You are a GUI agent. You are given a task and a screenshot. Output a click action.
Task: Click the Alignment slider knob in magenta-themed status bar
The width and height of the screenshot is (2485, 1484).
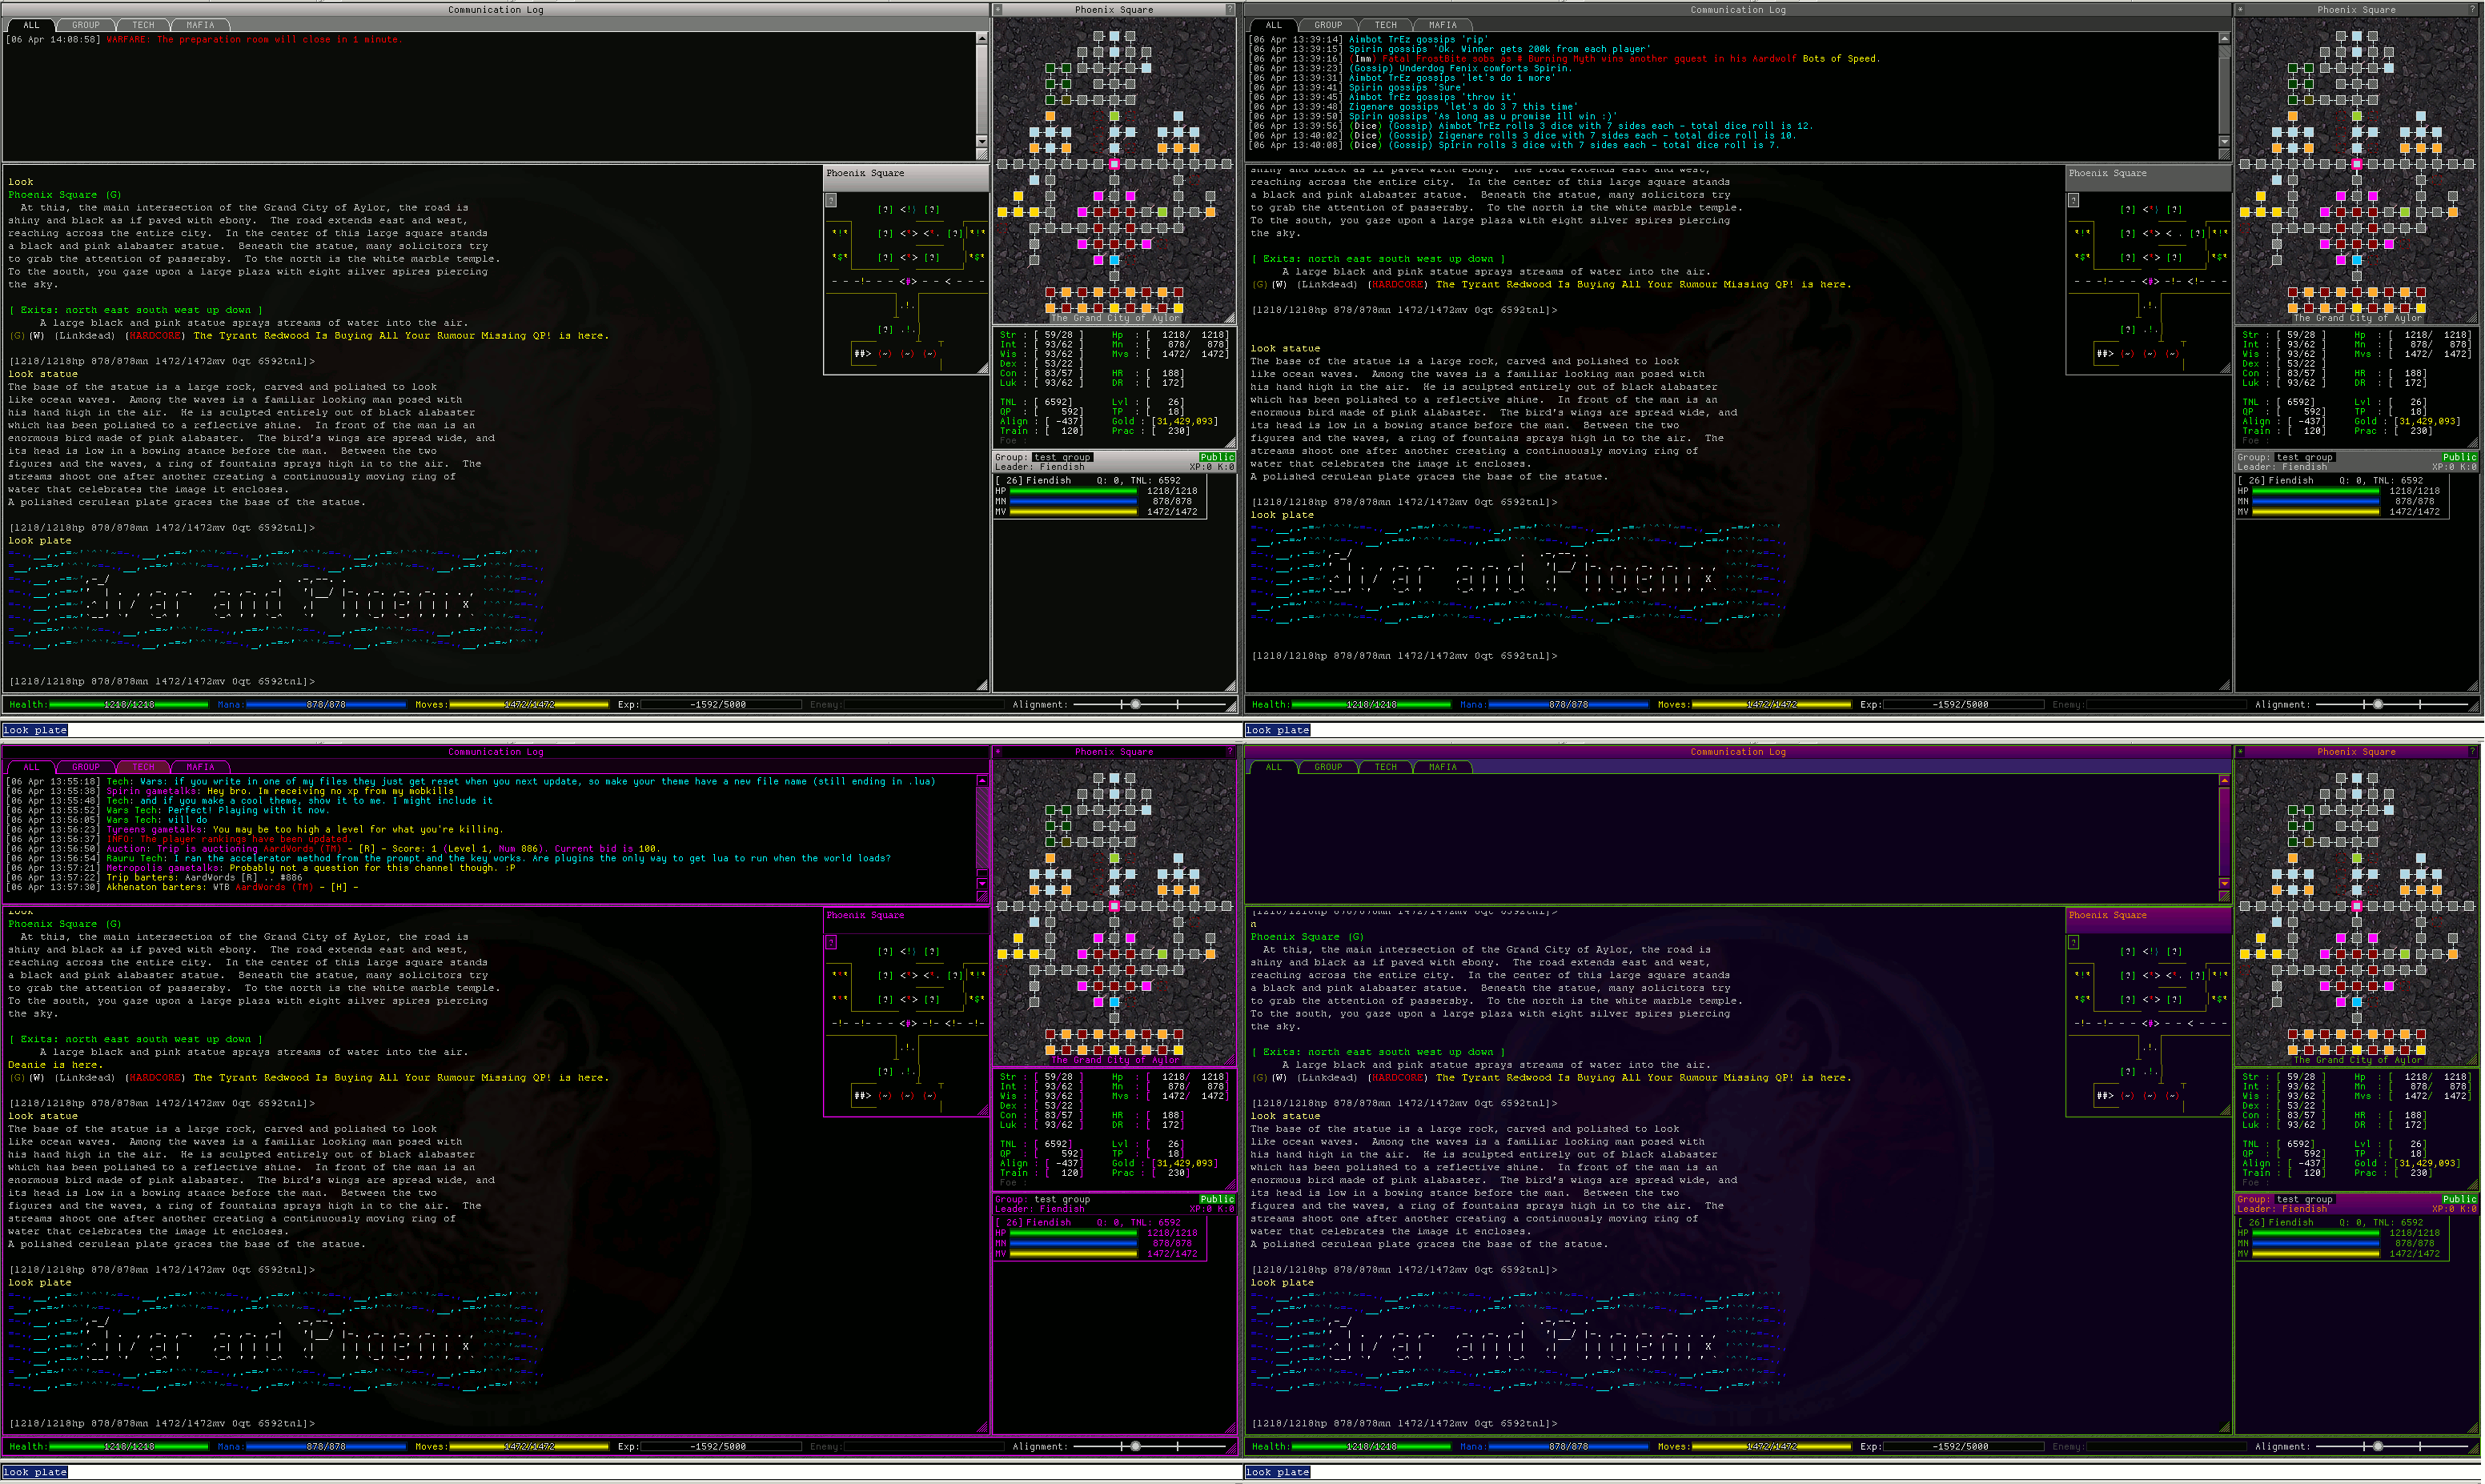[x=1135, y=1446]
